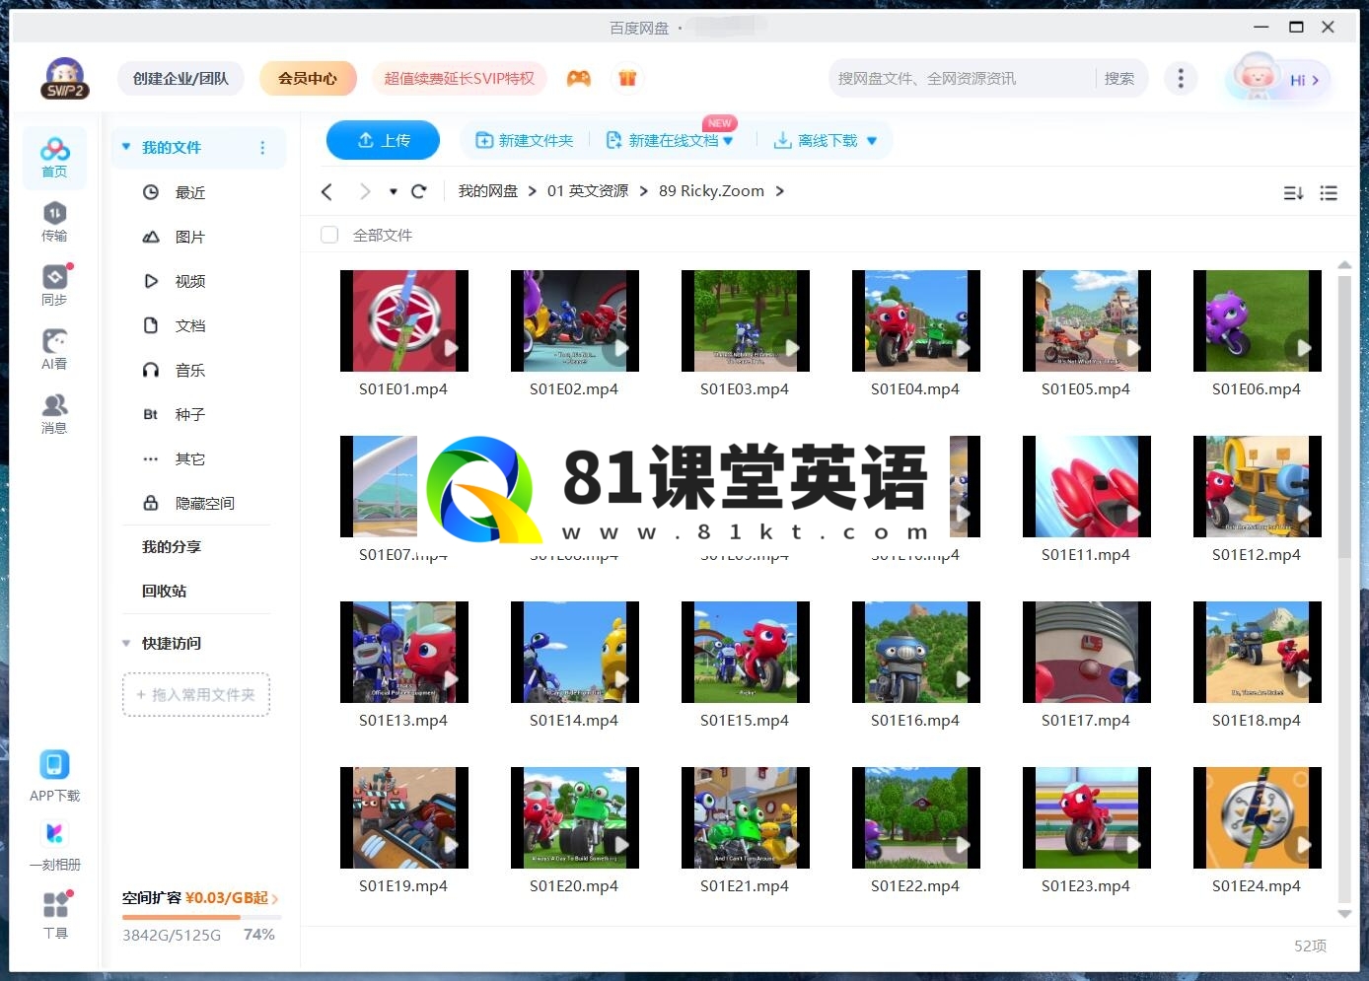
Task: Expand the chevron after 01 英文资源
Action: click(x=644, y=191)
